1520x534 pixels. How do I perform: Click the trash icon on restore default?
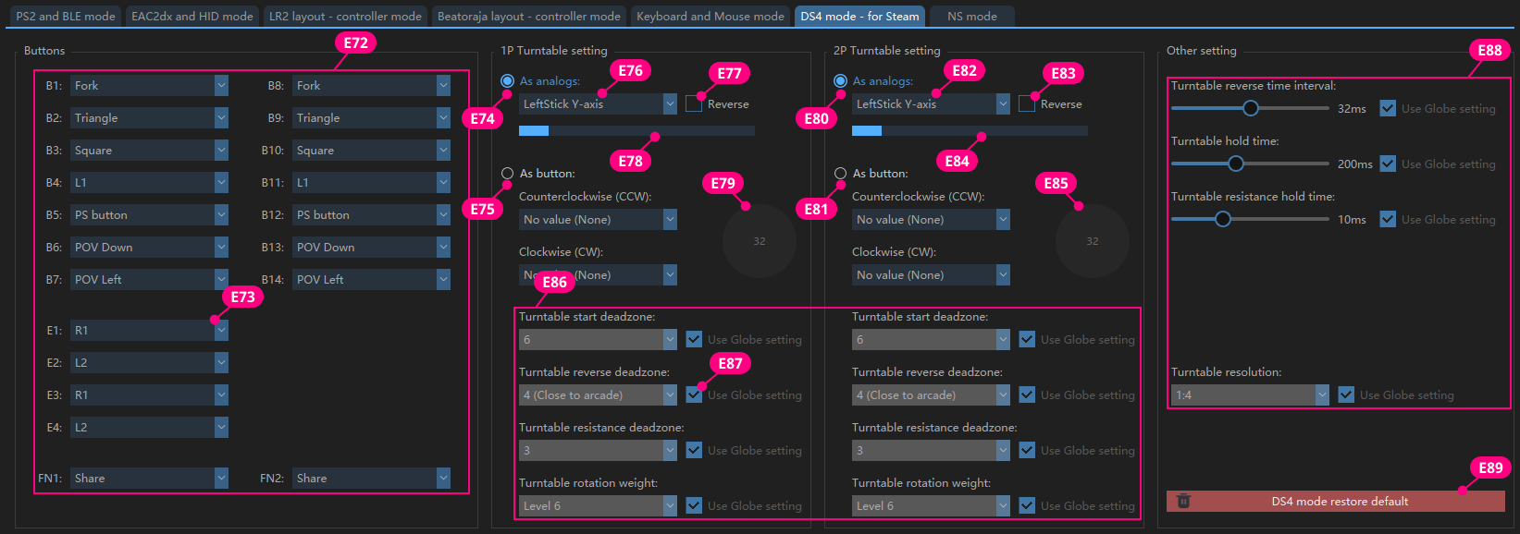click(1183, 502)
